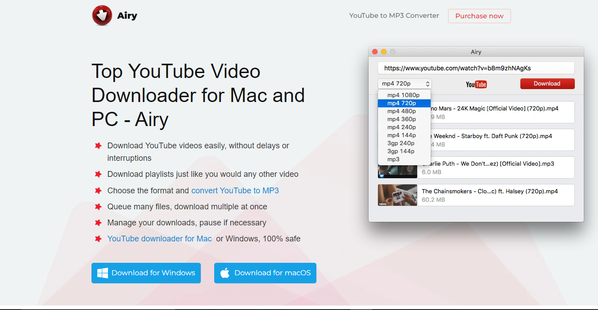Click the YouTube logo in Airy window
This screenshot has height=310, width=598.
point(476,84)
